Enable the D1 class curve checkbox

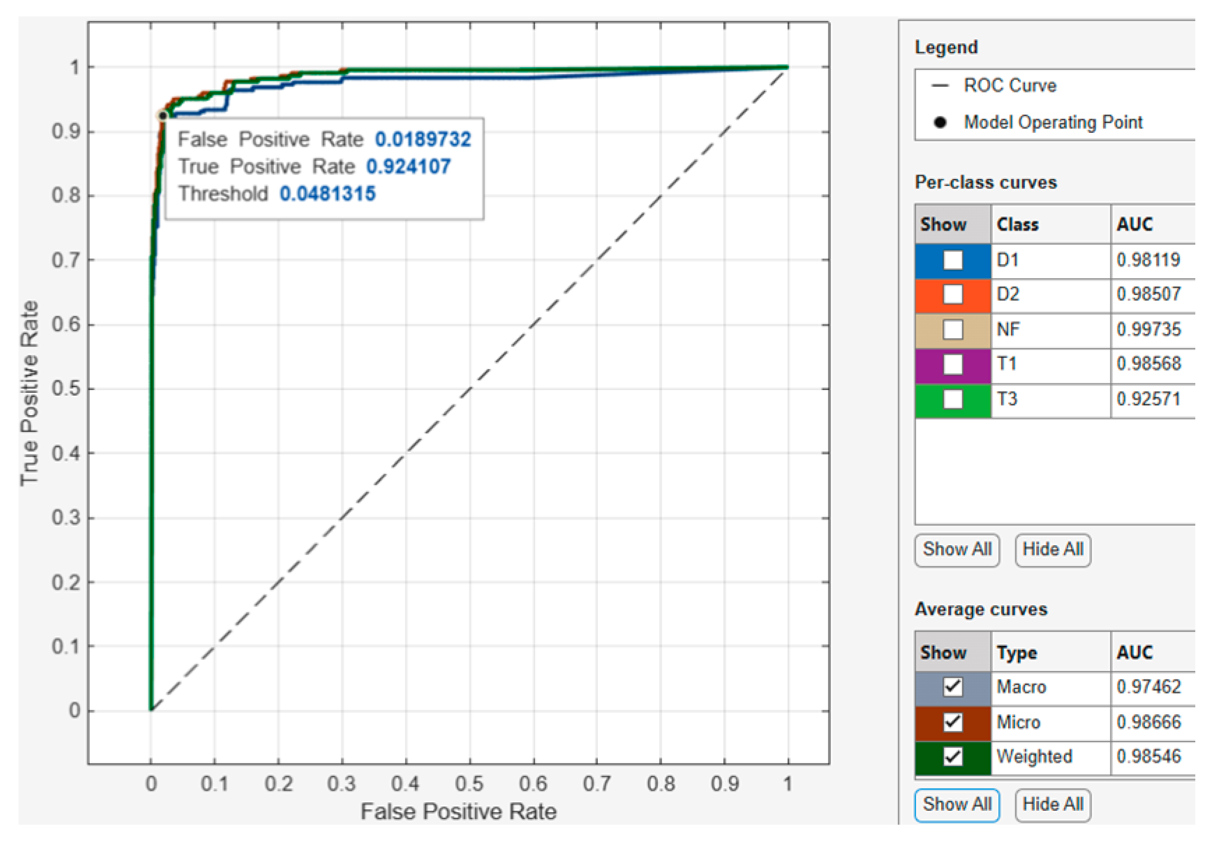(952, 260)
